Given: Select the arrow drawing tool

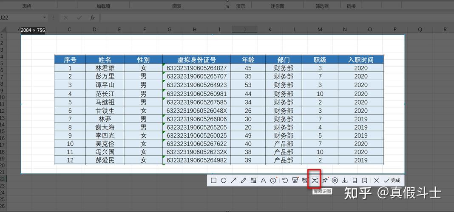Looking at the screenshot, I should 233,181.
